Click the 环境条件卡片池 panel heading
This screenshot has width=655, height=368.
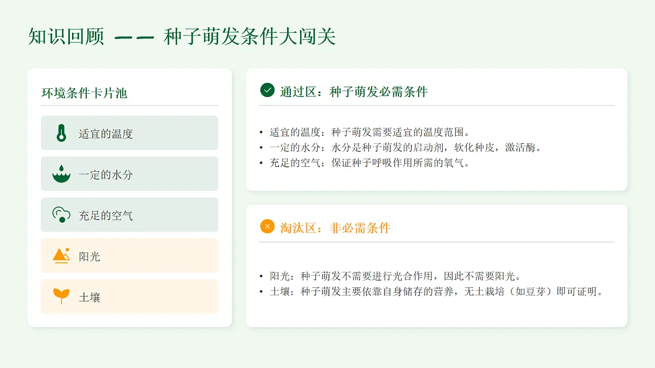(84, 93)
